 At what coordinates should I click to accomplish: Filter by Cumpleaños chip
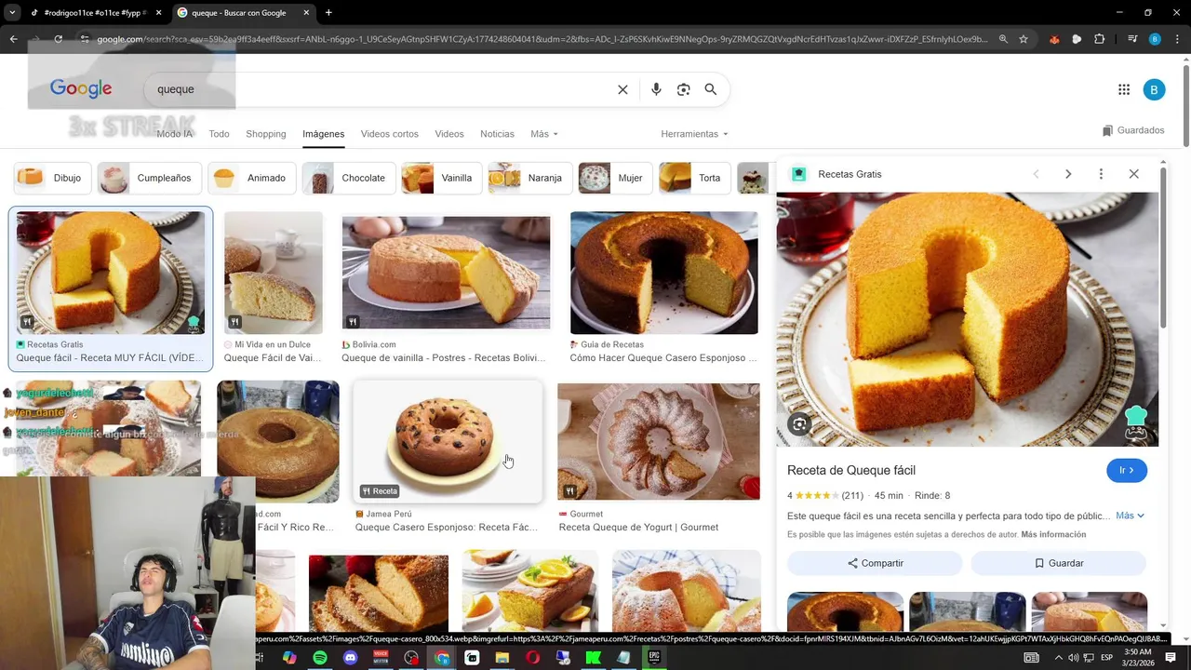[150, 178]
